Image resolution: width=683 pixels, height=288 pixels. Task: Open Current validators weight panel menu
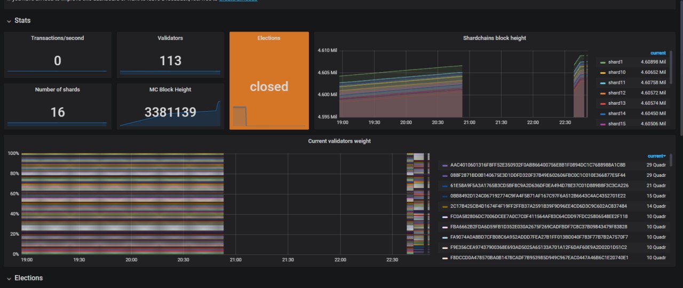pyautogui.click(x=339, y=141)
